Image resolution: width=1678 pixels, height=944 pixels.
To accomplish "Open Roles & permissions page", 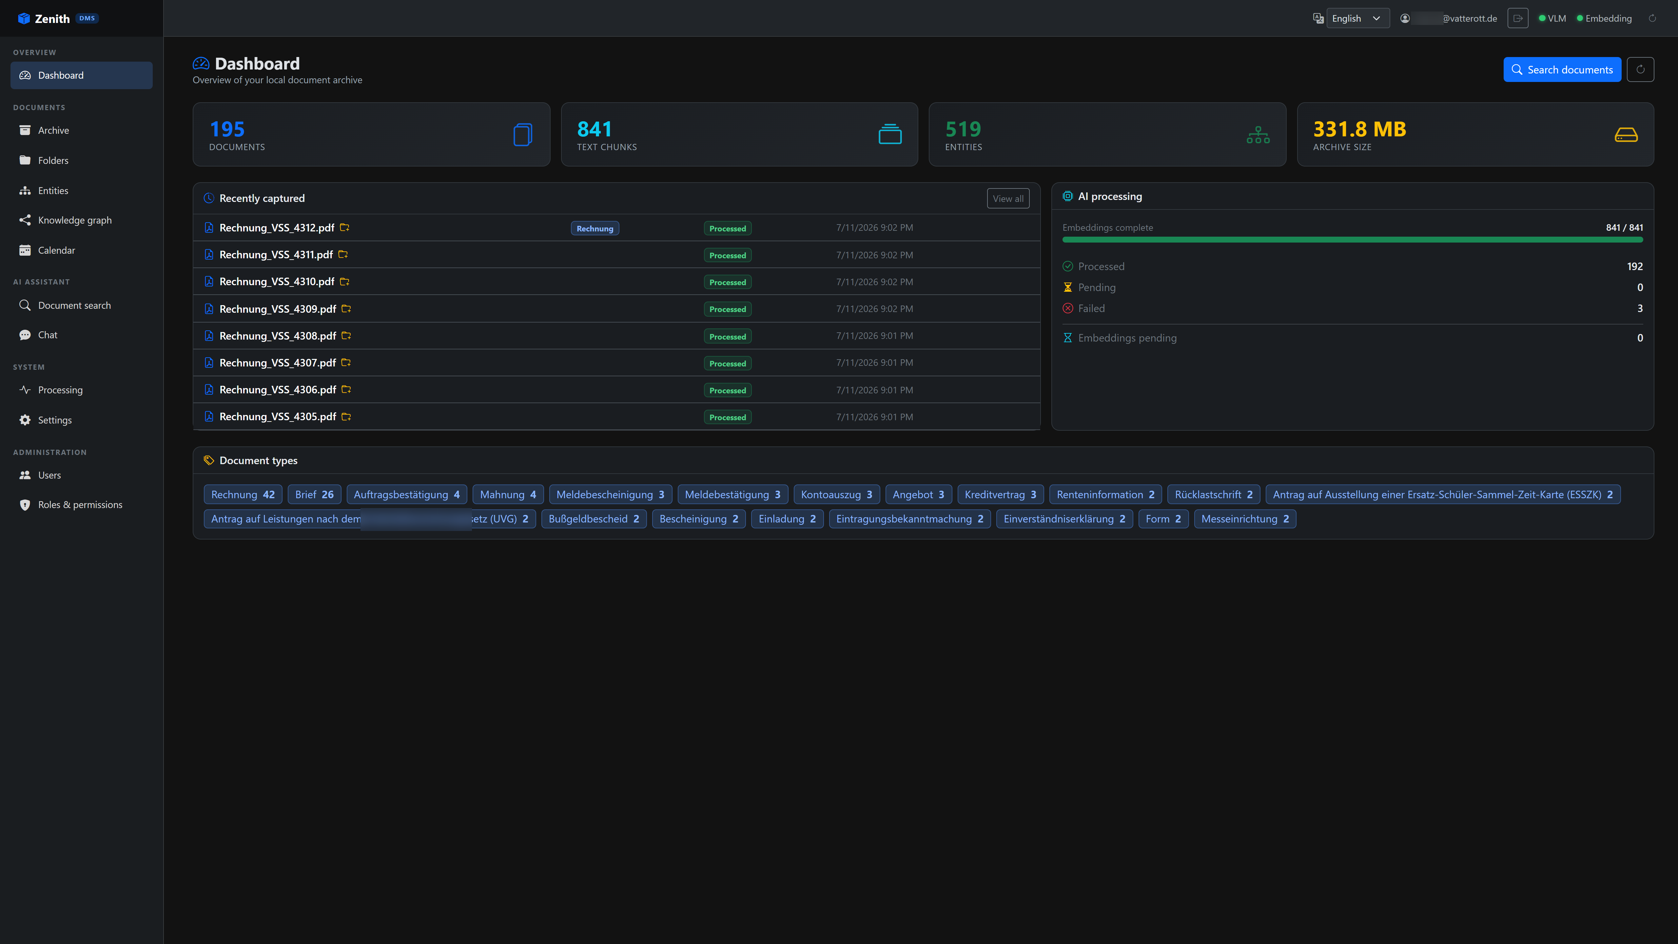I will coord(81,505).
